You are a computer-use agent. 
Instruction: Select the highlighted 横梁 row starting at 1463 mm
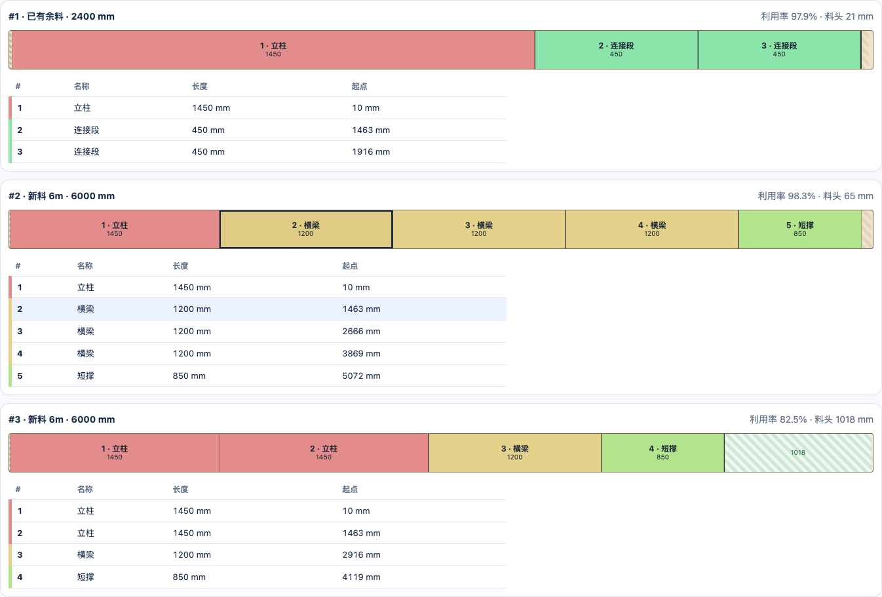point(258,309)
